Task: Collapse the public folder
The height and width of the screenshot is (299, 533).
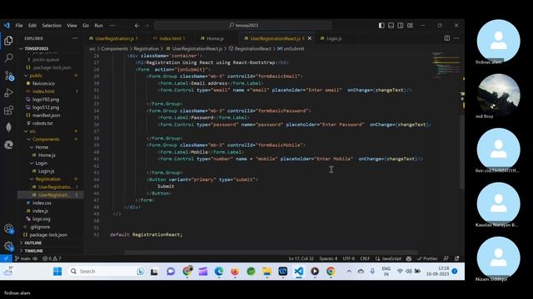Action: click(51, 76)
